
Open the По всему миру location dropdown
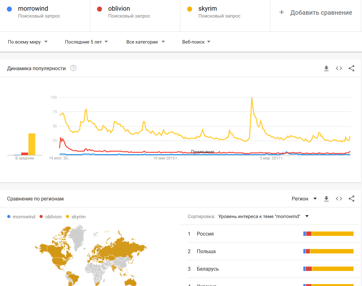click(x=28, y=42)
